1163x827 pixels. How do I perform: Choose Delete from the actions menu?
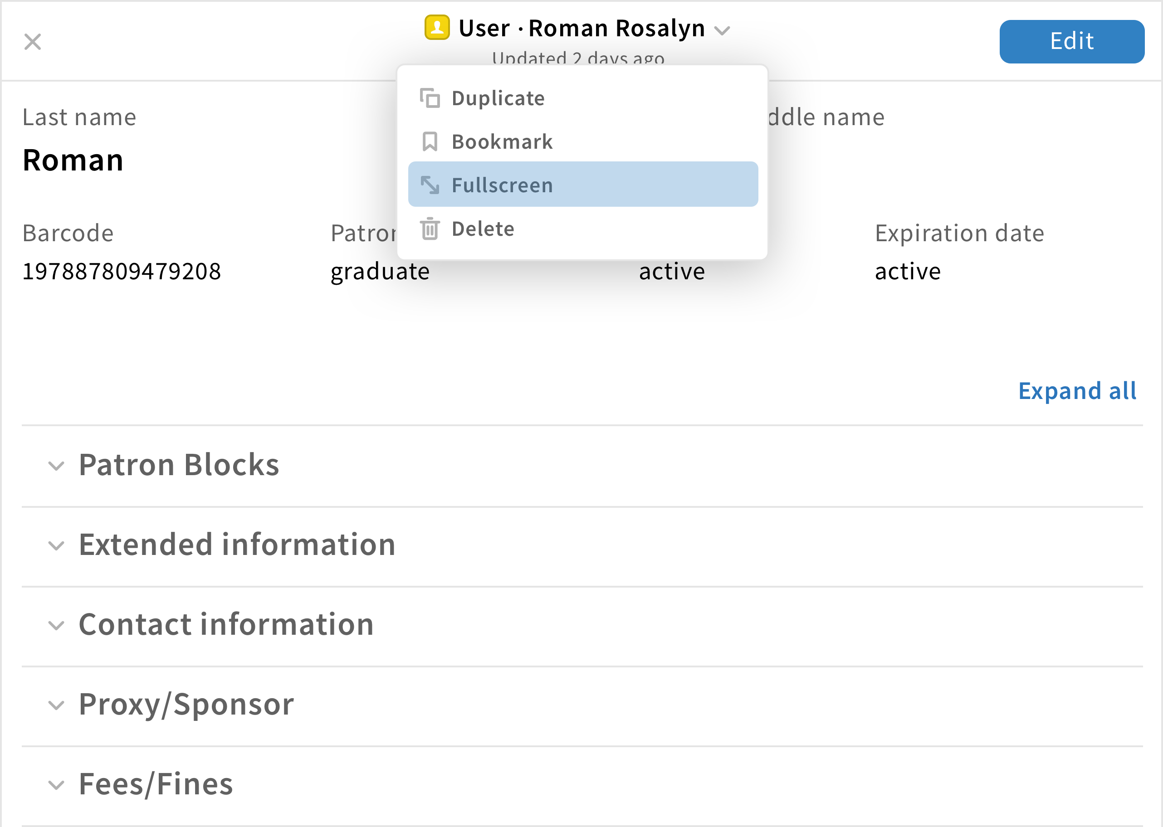(x=483, y=228)
